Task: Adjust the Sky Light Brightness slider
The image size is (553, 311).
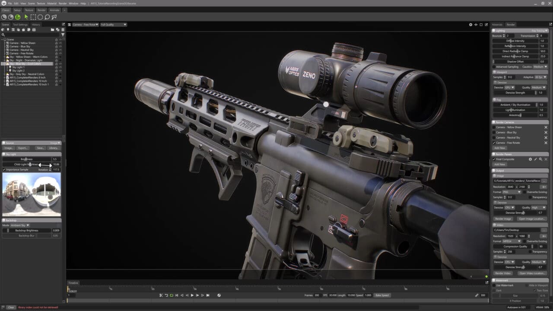Action: click(x=27, y=159)
